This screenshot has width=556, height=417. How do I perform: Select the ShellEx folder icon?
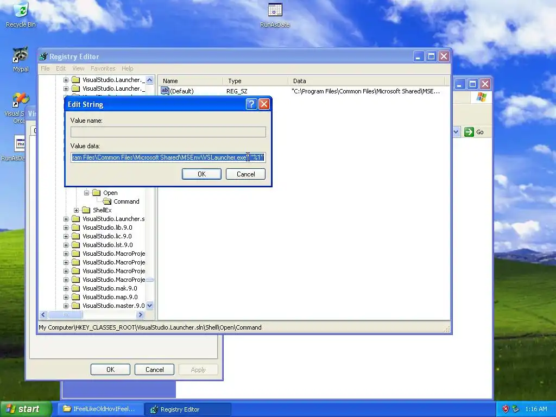coord(86,210)
